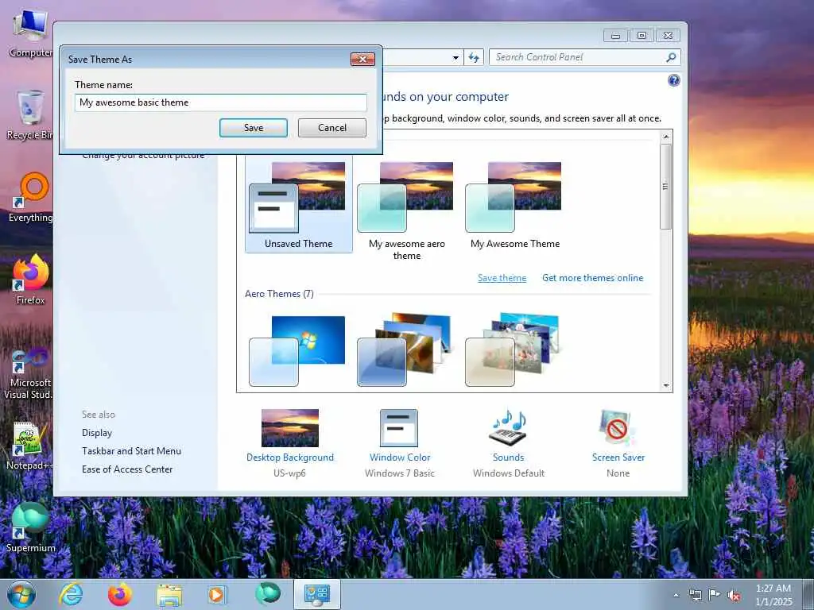The width and height of the screenshot is (814, 610).
Task: Select Microsoft Visual Studio desktop shortcut
Action: 29,373
